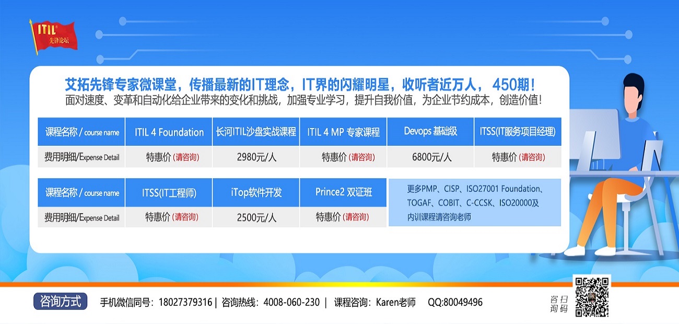This screenshot has height=324, width=679.
Task: Click the 更多PMP、CISP、ISO27001 courses box
Action: click(x=474, y=202)
